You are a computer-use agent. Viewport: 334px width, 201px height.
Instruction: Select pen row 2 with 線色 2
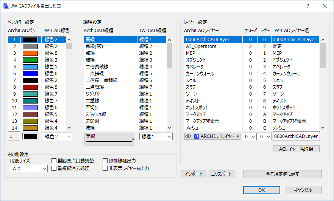pyautogui.click(x=37, y=46)
